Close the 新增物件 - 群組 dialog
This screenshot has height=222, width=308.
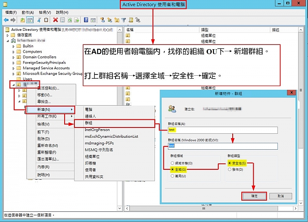(x=291, y=92)
